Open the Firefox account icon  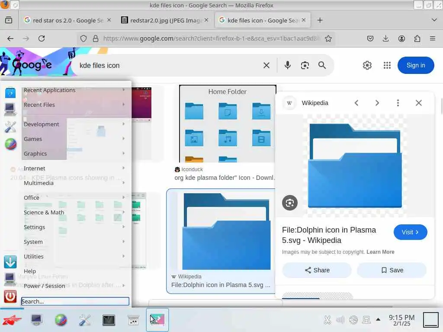click(401, 38)
